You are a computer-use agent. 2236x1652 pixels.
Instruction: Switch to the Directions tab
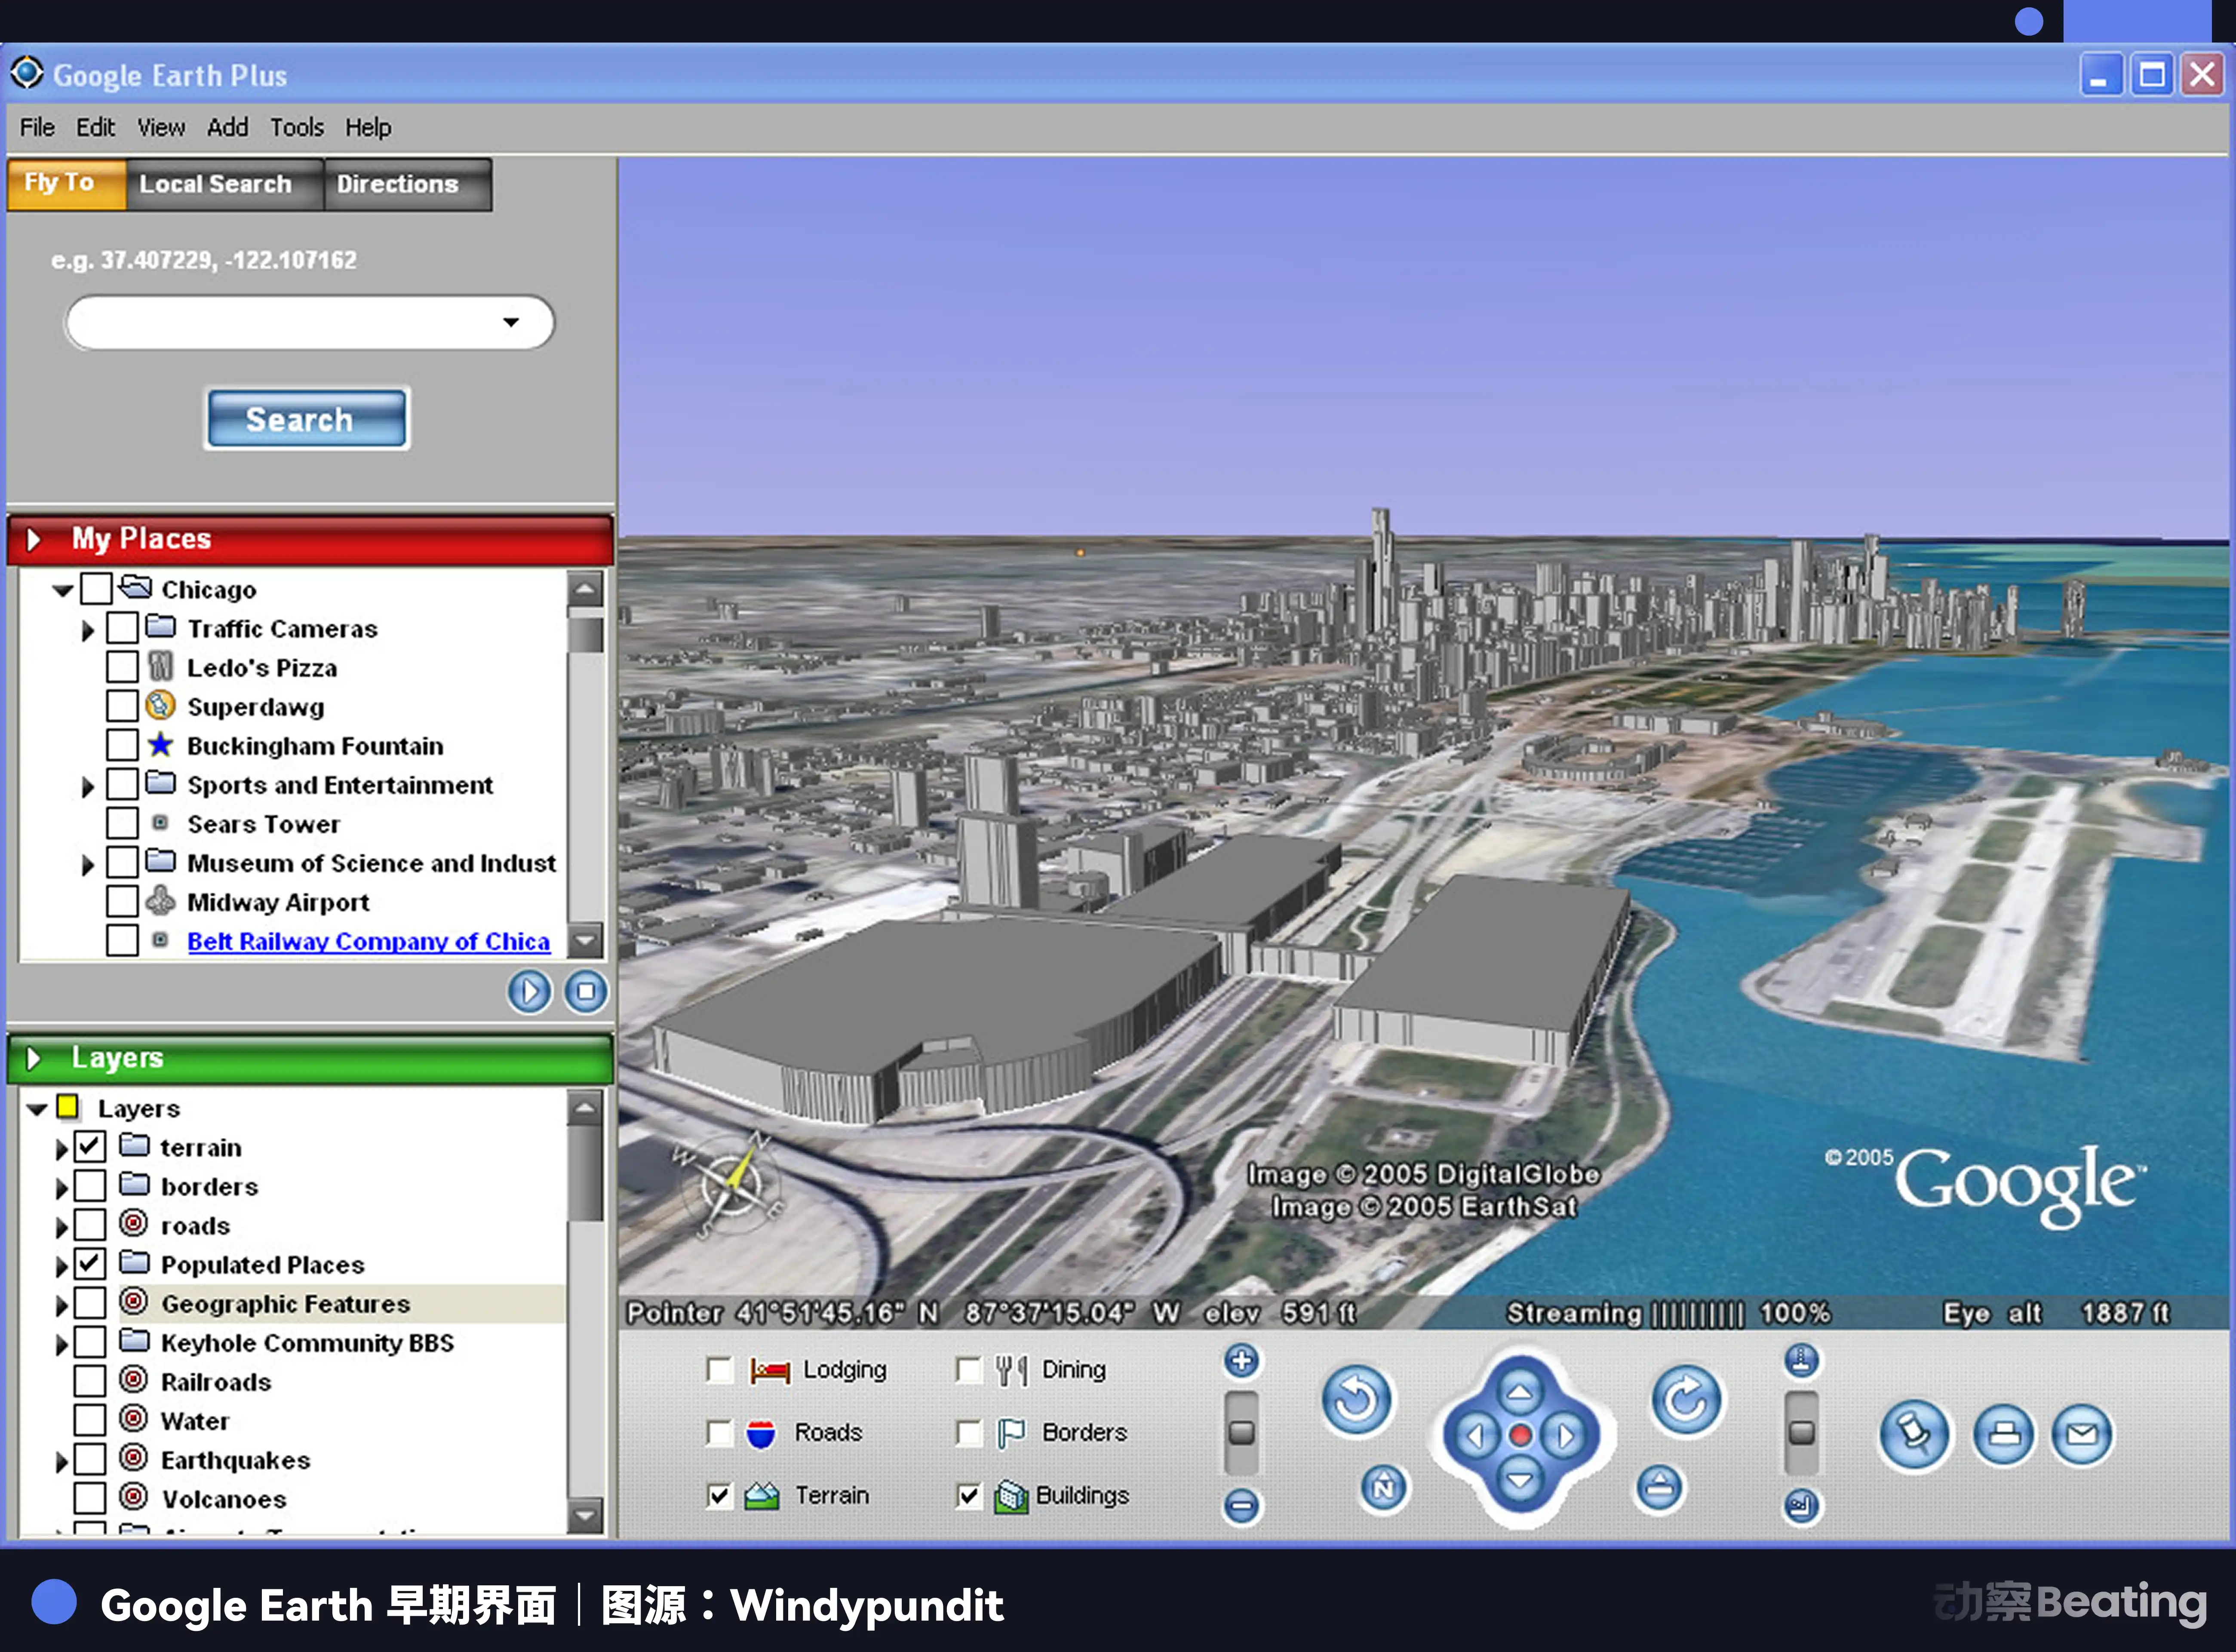click(x=397, y=184)
